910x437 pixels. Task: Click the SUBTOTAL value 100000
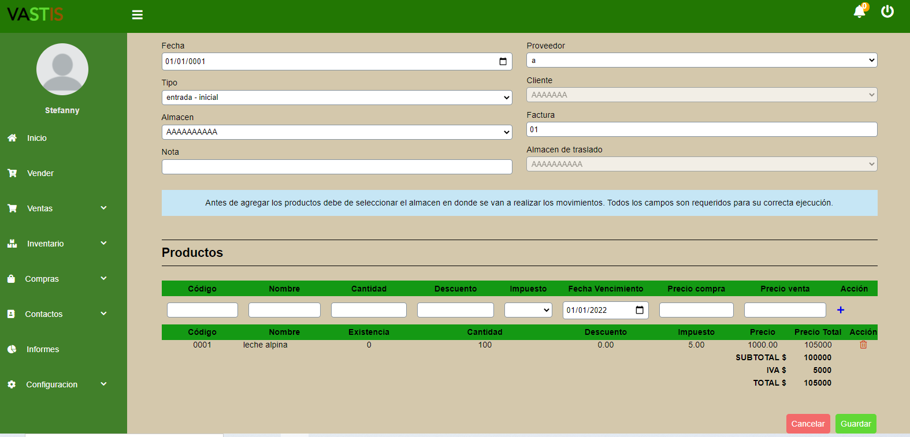click(x=818, y=357)
